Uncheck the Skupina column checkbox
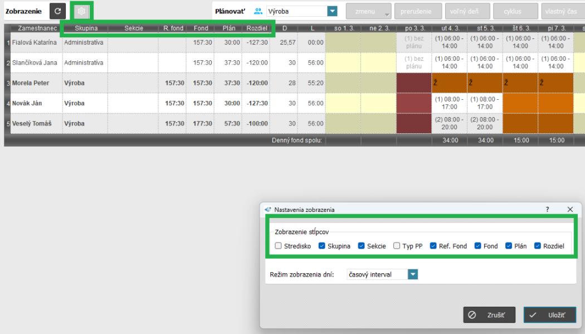The height and width of the screenshot is (334, 585). [323, 246]
